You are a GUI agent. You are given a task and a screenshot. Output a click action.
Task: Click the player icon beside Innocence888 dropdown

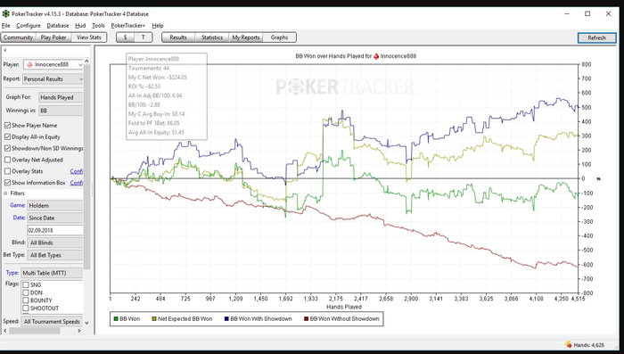(29, 64)
